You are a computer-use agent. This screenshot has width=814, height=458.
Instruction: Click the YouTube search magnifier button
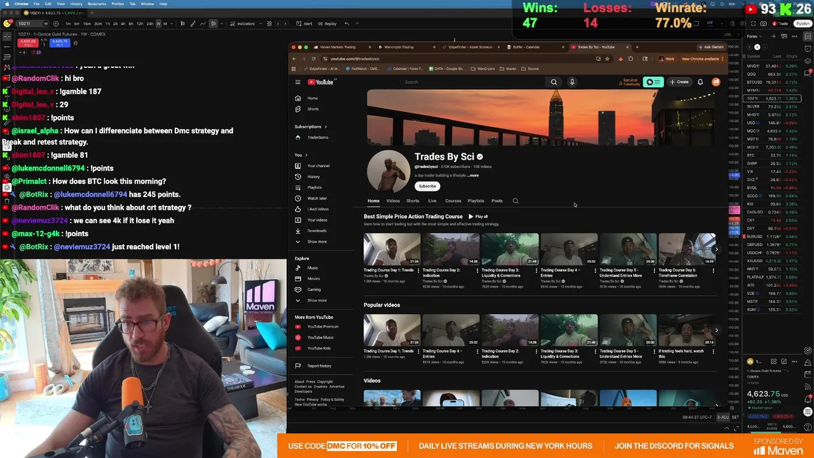(554, 82)
